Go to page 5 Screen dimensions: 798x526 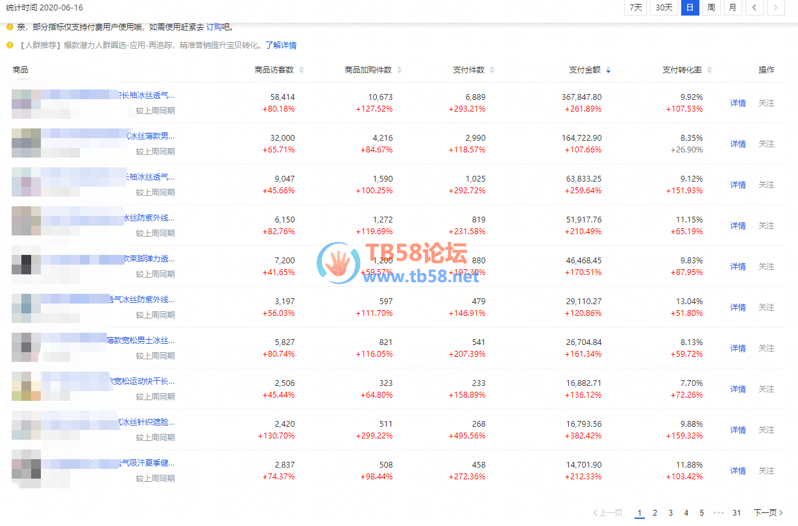click(x=702, y=513)
